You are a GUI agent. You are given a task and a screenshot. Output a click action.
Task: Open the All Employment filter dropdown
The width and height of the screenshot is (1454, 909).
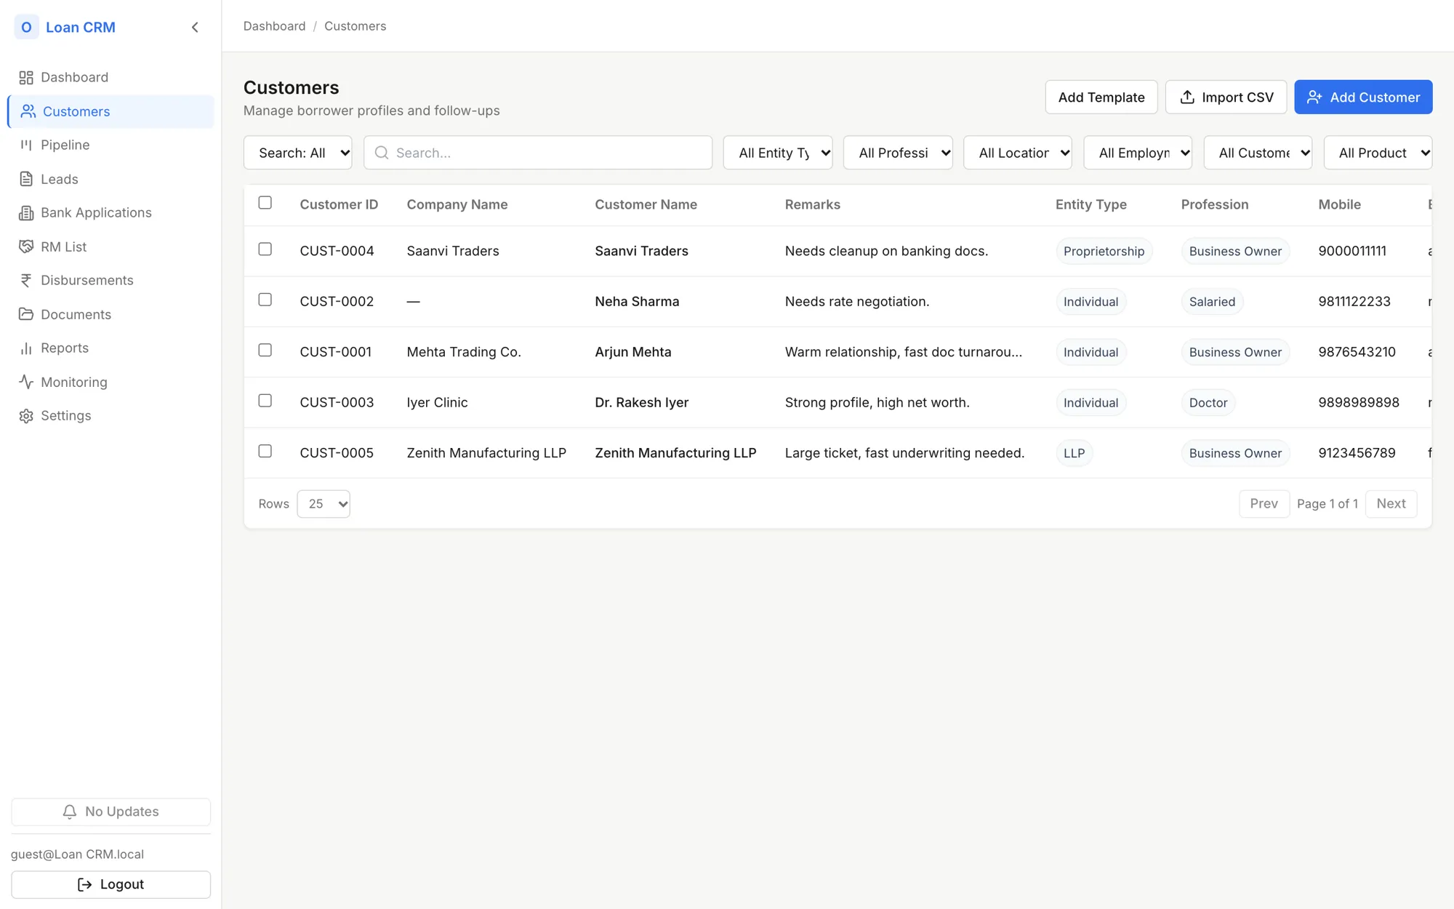pos(1138,153)
